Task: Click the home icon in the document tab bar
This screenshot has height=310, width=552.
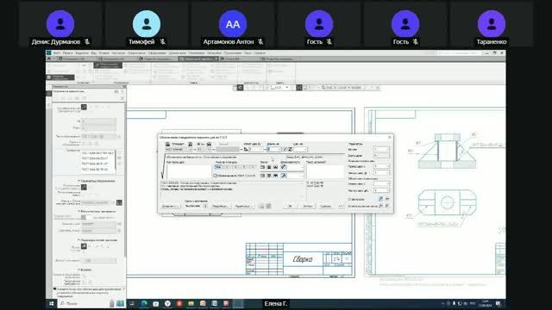Action: click(49, 59)
